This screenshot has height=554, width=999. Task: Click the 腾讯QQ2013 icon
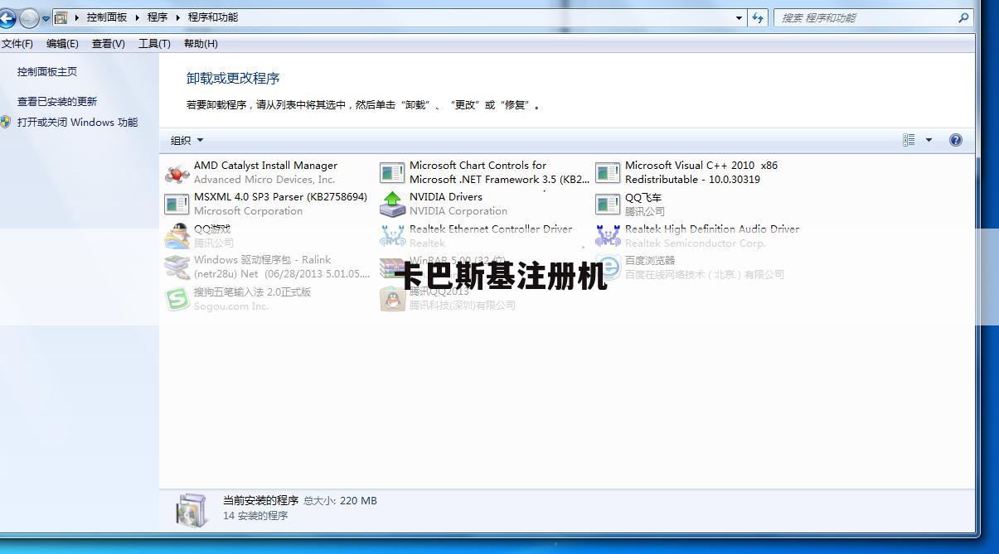coord(392,299)
